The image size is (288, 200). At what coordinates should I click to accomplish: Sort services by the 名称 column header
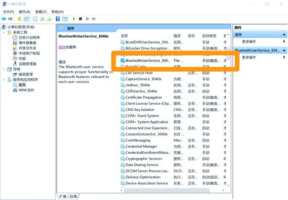point(124,36)
